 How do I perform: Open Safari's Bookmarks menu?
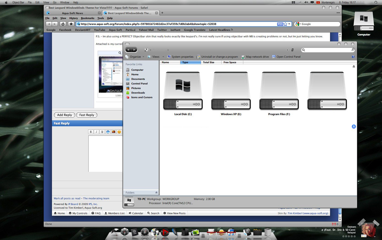(x=87, y=18)
